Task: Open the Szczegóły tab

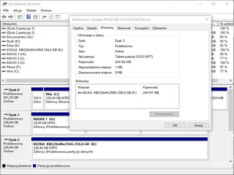Action: coord(142,28)
